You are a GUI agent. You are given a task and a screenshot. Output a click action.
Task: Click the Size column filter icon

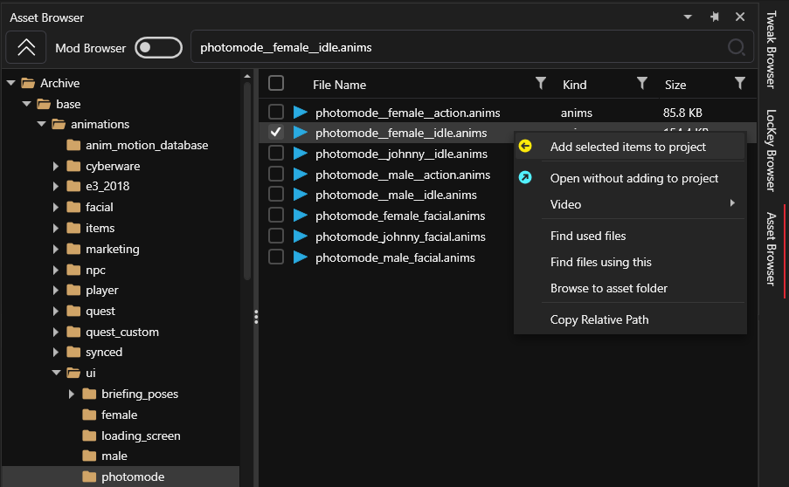pyautogui.click(x=740, y=83)
